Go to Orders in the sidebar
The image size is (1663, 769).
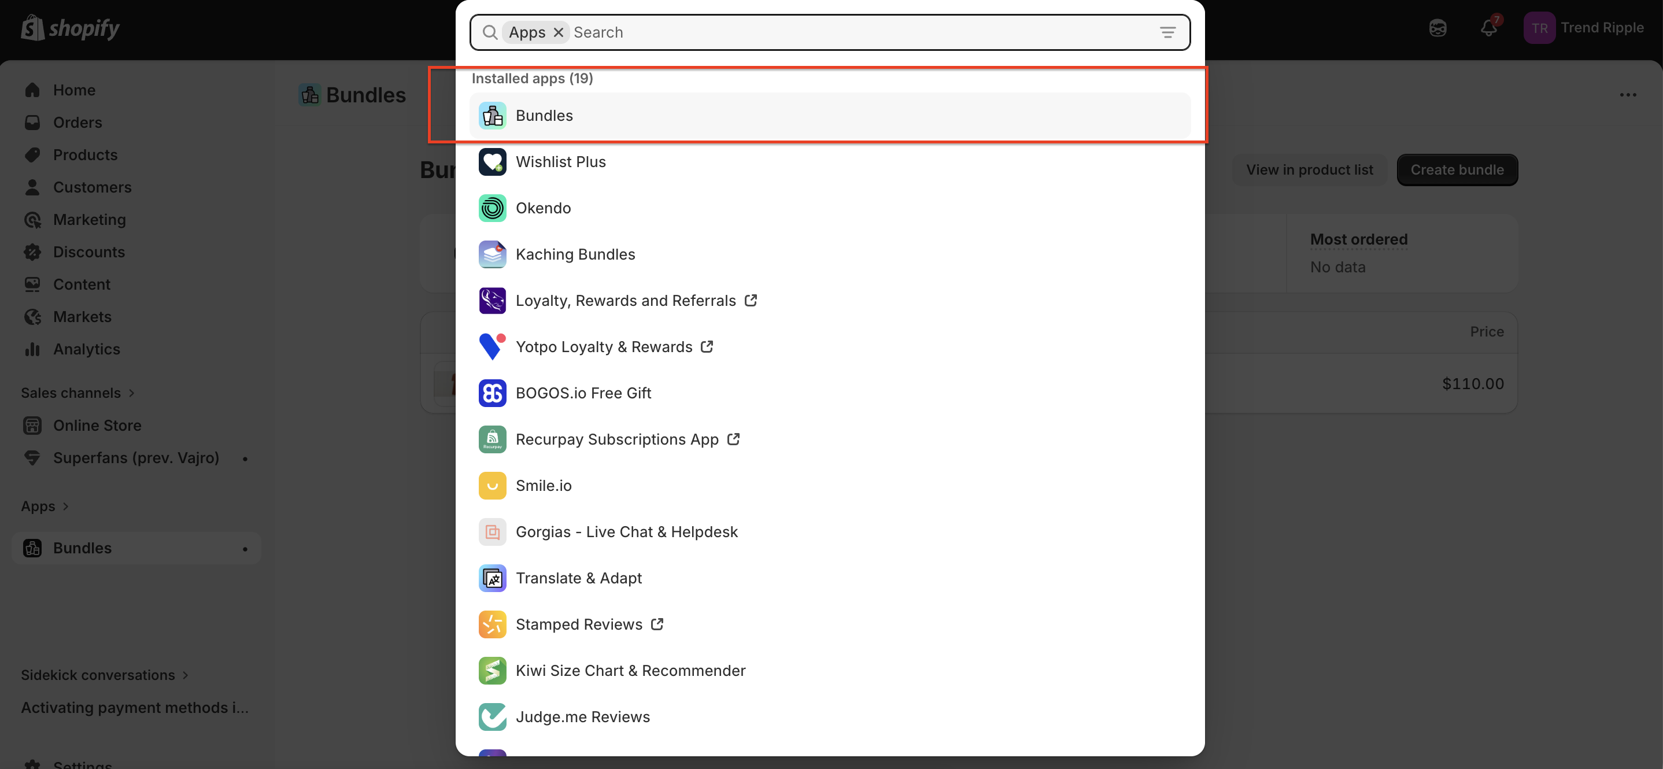point(77,123)
